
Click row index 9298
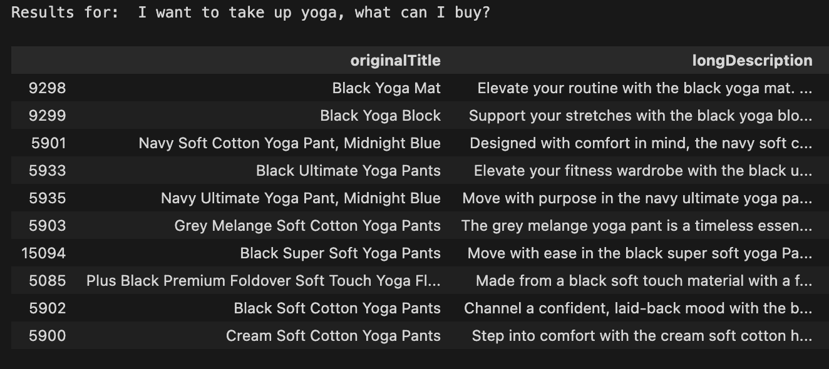click(x=47, y=88)
